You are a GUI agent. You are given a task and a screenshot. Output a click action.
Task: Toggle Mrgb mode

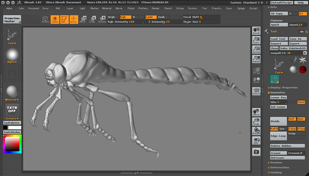click(x=113, y=17)
